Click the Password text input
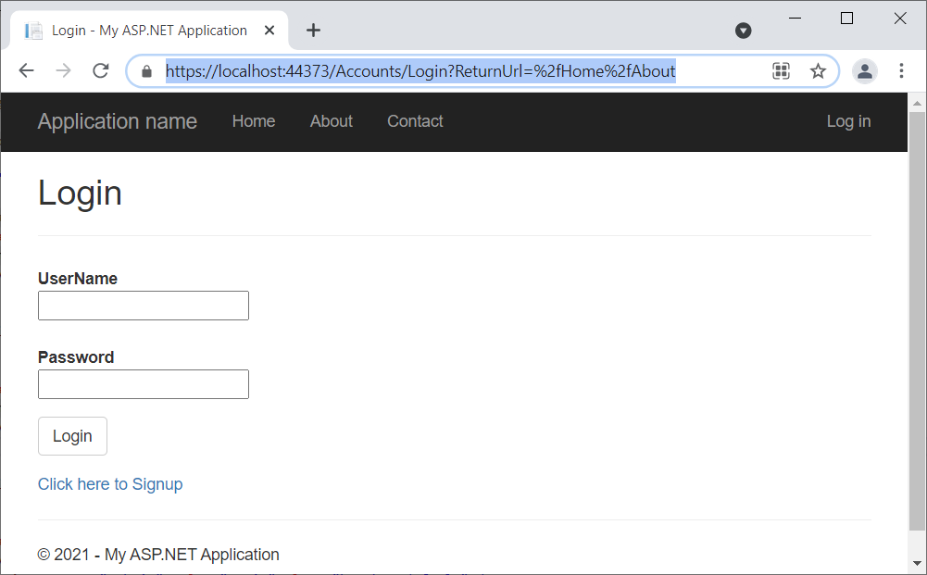Screen dimensions: 927x575 tap(143, 383)
